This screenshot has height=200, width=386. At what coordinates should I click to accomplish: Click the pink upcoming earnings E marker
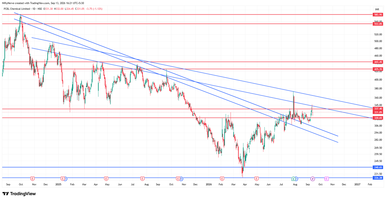pyautogui.click(x=326, y=178)
